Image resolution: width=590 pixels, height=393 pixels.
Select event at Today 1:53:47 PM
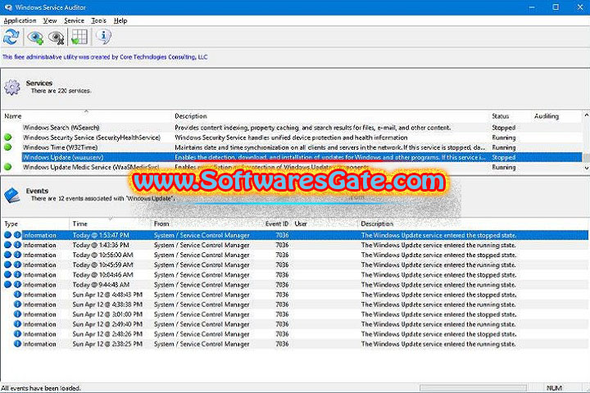pos(295,235)
